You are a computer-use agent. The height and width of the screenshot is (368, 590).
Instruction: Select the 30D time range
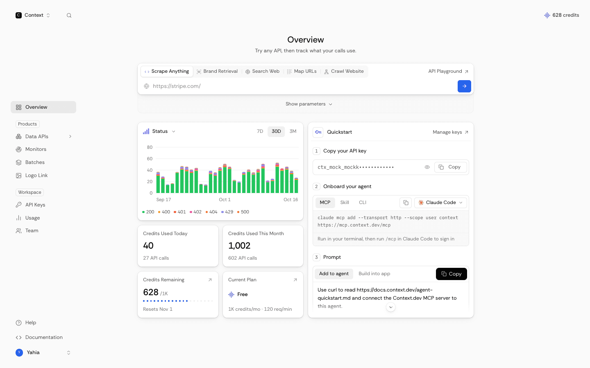[276, 131]
